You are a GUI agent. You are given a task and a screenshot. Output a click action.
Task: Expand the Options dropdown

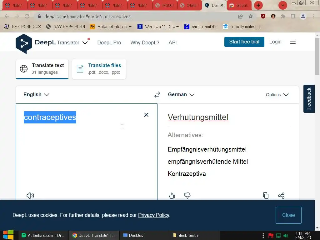[x=277, y=95]
